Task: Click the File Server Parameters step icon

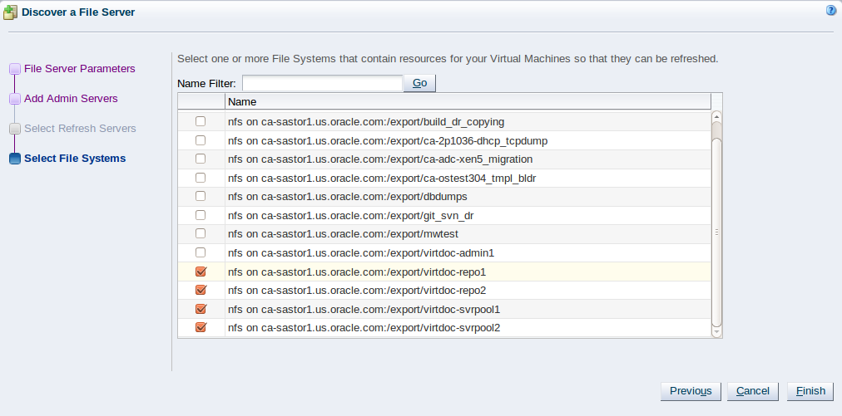Action: (x=15, y=69)
